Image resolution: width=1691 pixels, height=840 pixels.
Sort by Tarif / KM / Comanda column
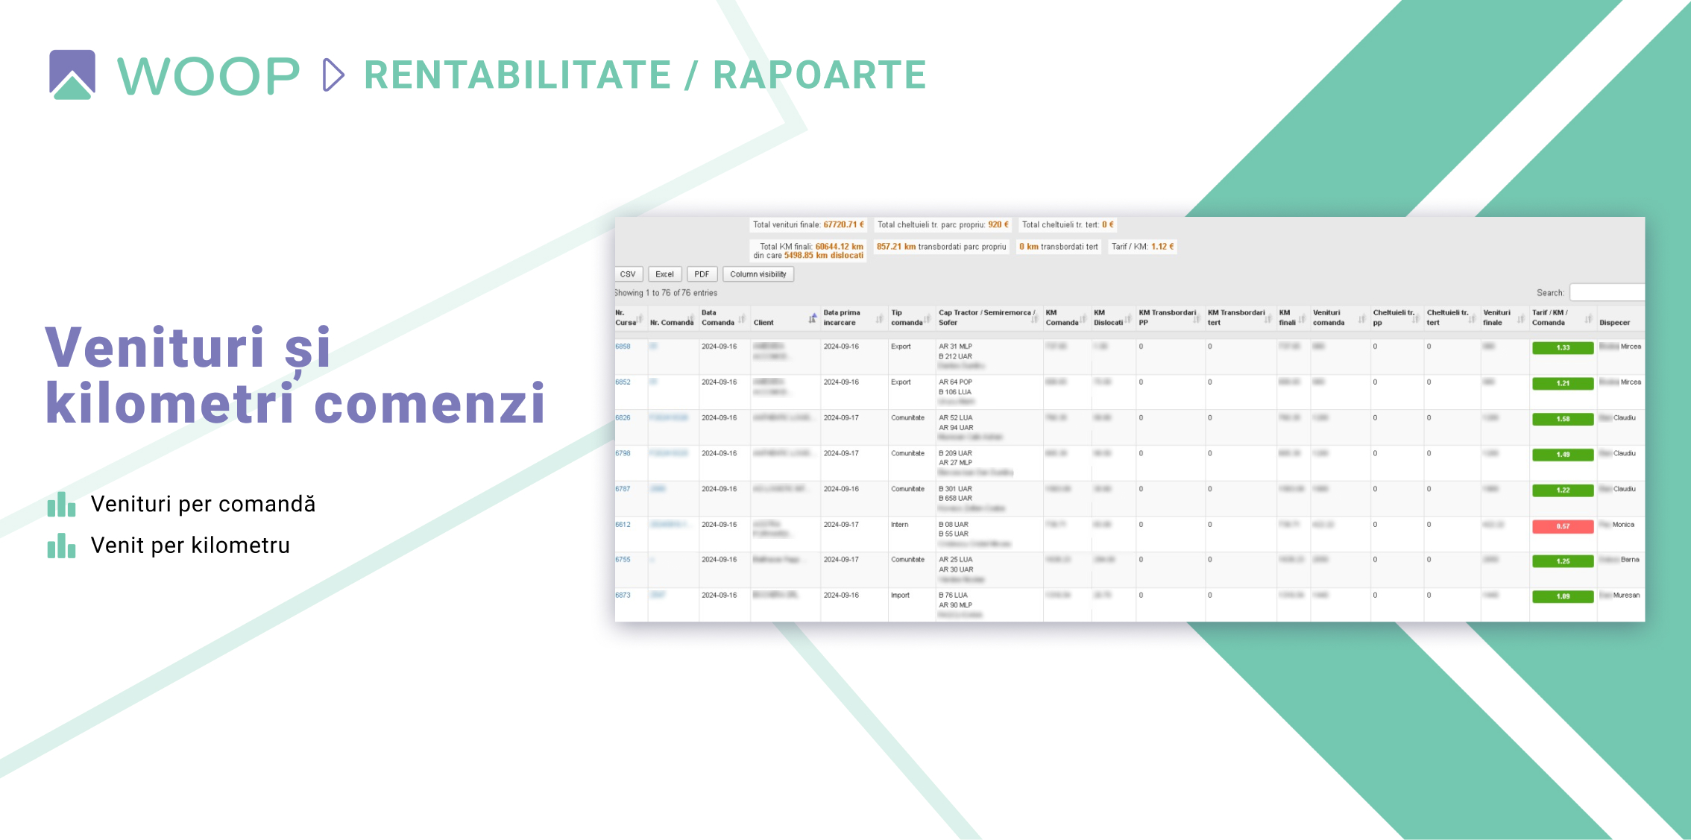coord(1562,318)
